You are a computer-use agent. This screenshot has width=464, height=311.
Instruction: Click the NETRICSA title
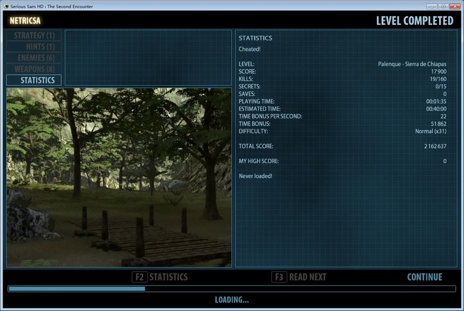pyautogui.click(x=25, y=21)
